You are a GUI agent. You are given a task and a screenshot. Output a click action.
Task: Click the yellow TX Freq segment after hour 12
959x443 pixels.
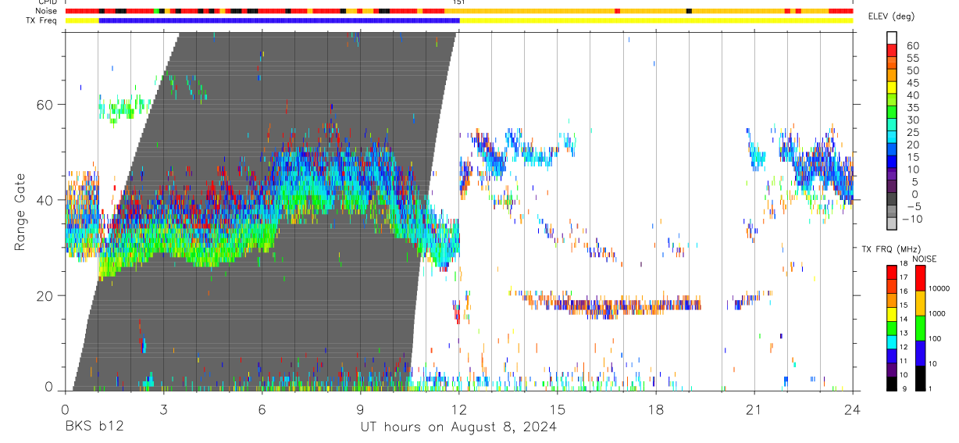[x=656, y=20]
